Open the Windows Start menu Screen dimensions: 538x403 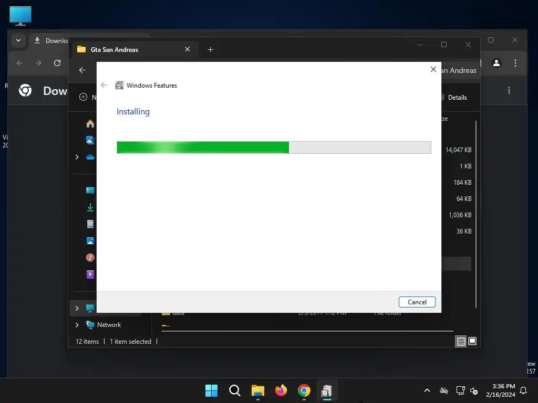[x=211, y=390]
